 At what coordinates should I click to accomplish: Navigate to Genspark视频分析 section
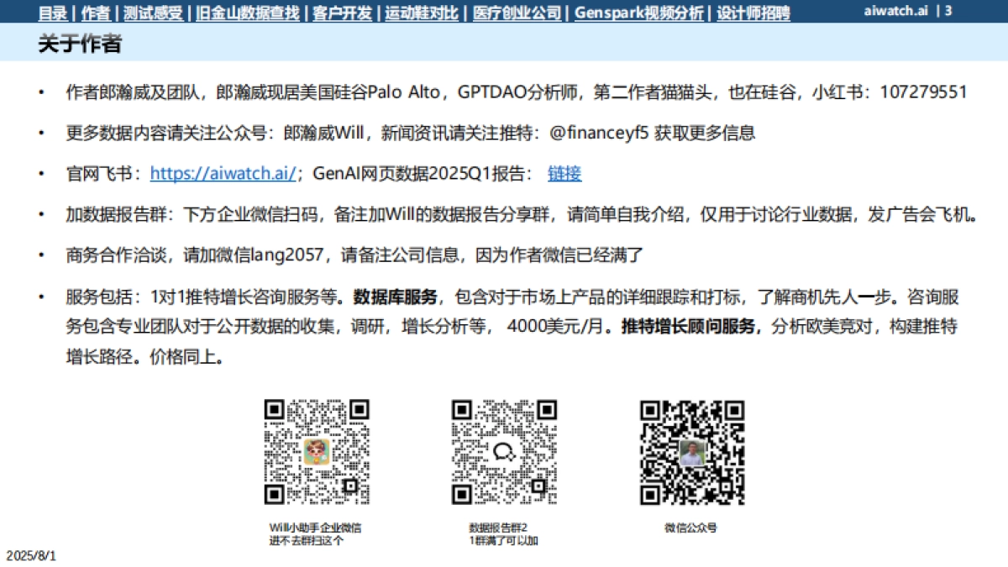(638, 13)
